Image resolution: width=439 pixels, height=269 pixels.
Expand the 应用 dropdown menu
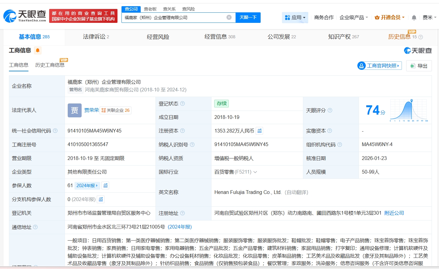(x=295, y=18)
